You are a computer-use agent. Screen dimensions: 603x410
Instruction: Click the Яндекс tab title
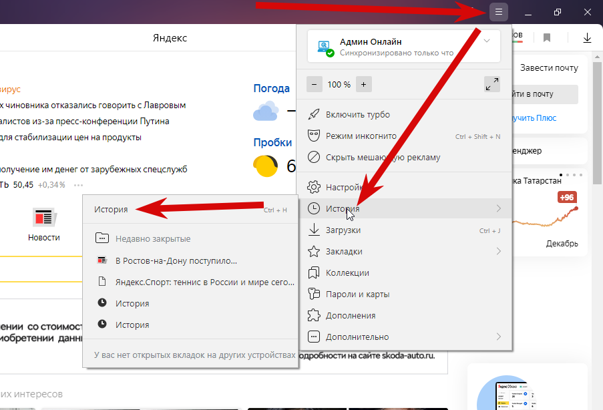coord(170,37)
